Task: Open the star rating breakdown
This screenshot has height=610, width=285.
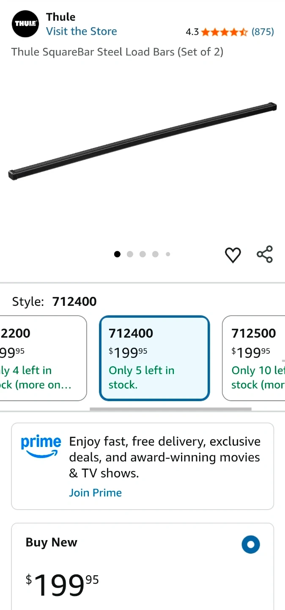Action: coord(224,32)
